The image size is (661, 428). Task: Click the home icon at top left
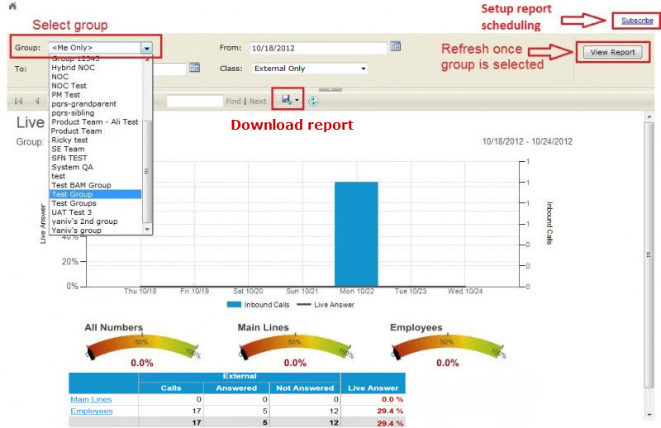coord(12,6)
